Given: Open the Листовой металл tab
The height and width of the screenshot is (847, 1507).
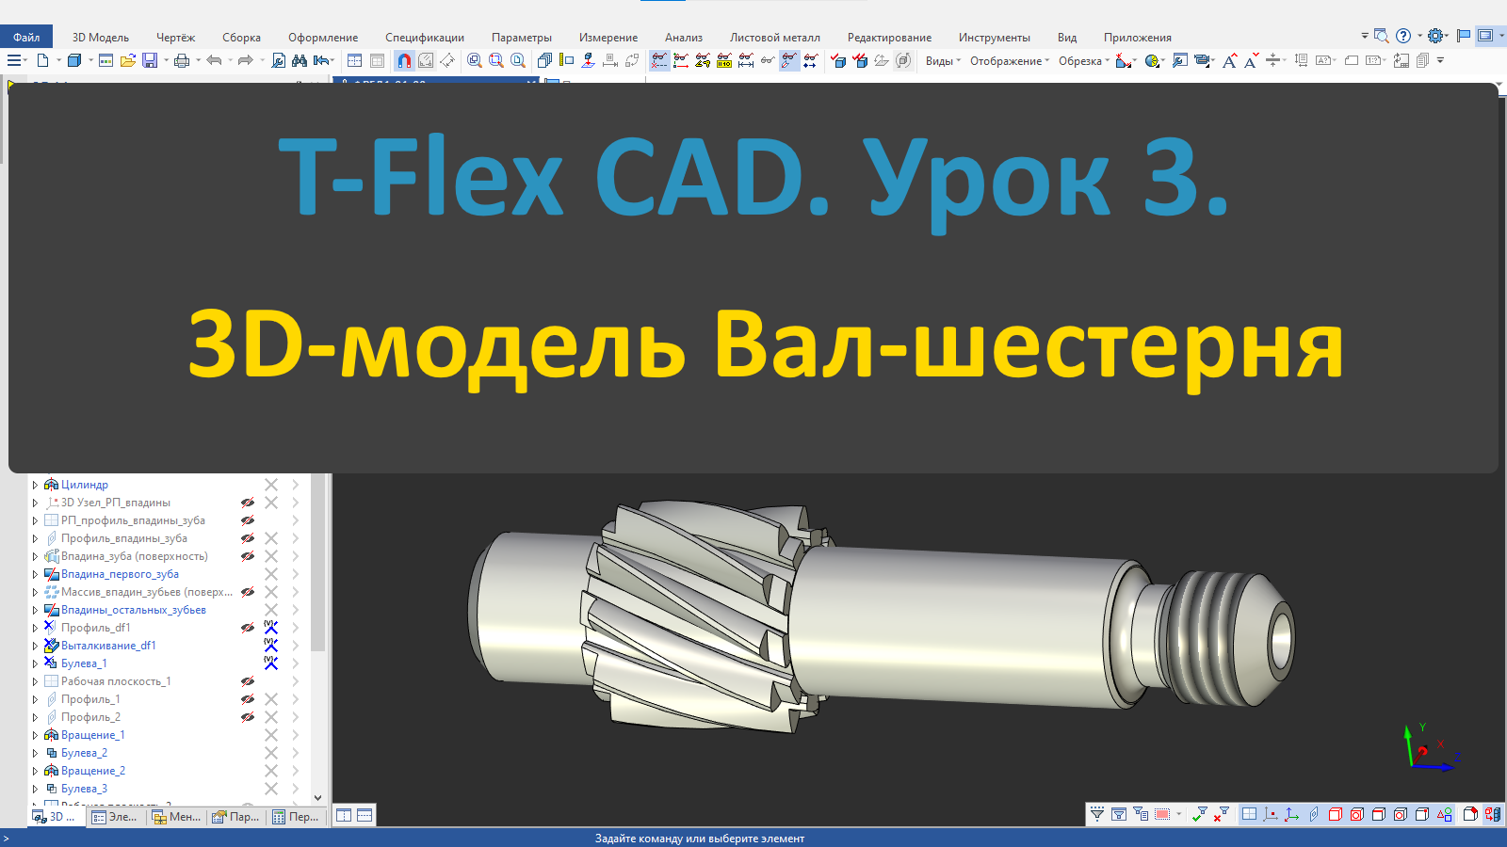Looking at the screenshot, I should tap(774, 38).
